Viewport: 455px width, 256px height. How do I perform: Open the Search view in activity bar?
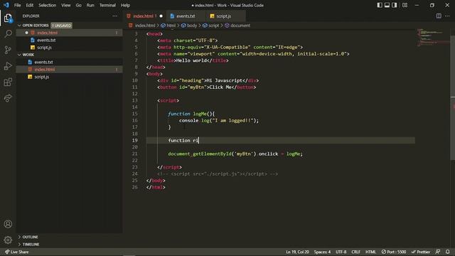[8, 33]
